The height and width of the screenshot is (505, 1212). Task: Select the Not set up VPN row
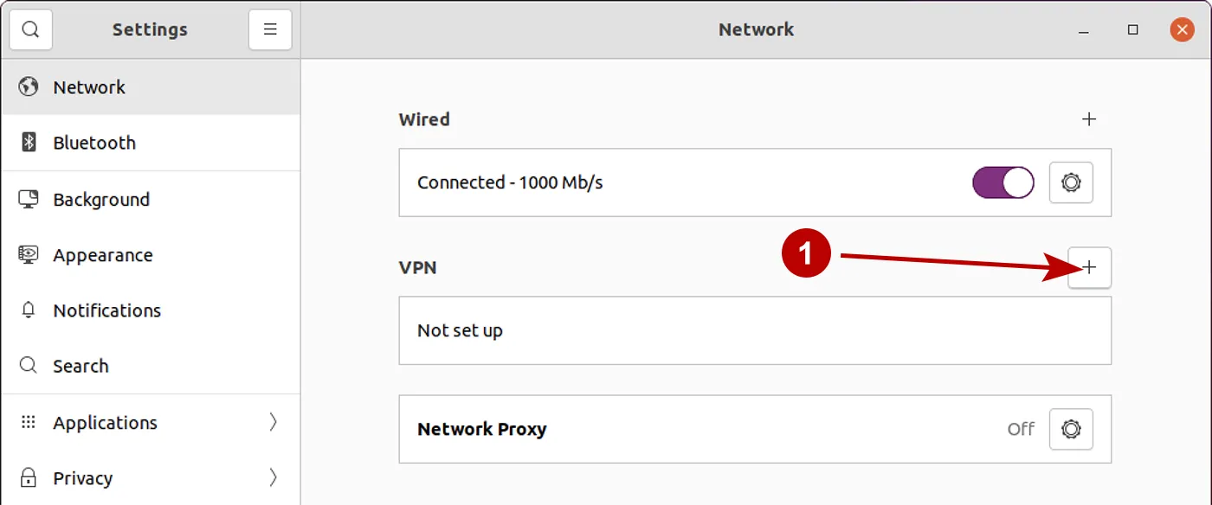pyautogui.click(x=755, y=330)
